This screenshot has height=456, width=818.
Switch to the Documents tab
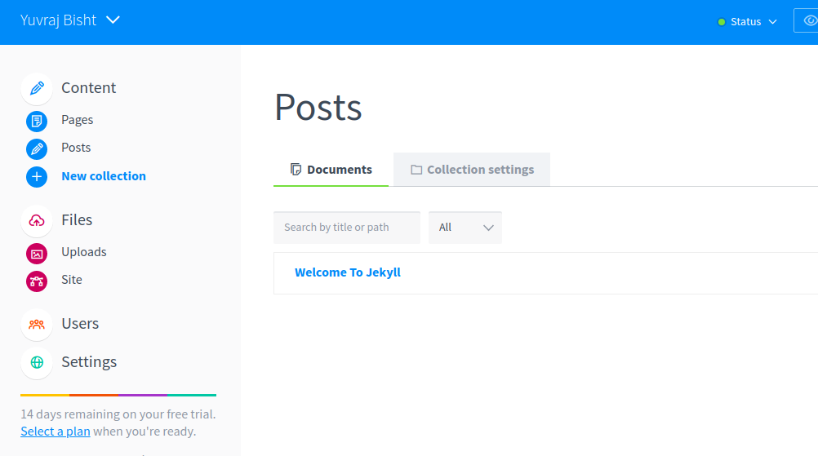[x=331, y=170]
